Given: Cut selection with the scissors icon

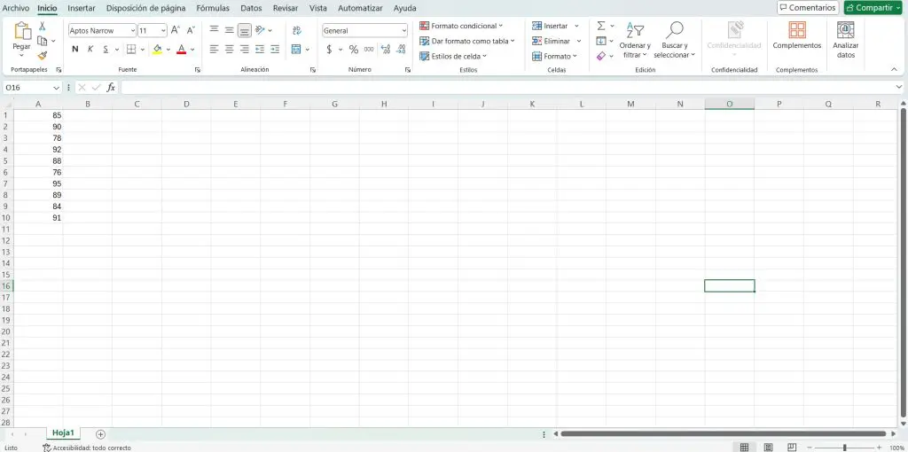Looking at the screenshot, I should 43,26.
